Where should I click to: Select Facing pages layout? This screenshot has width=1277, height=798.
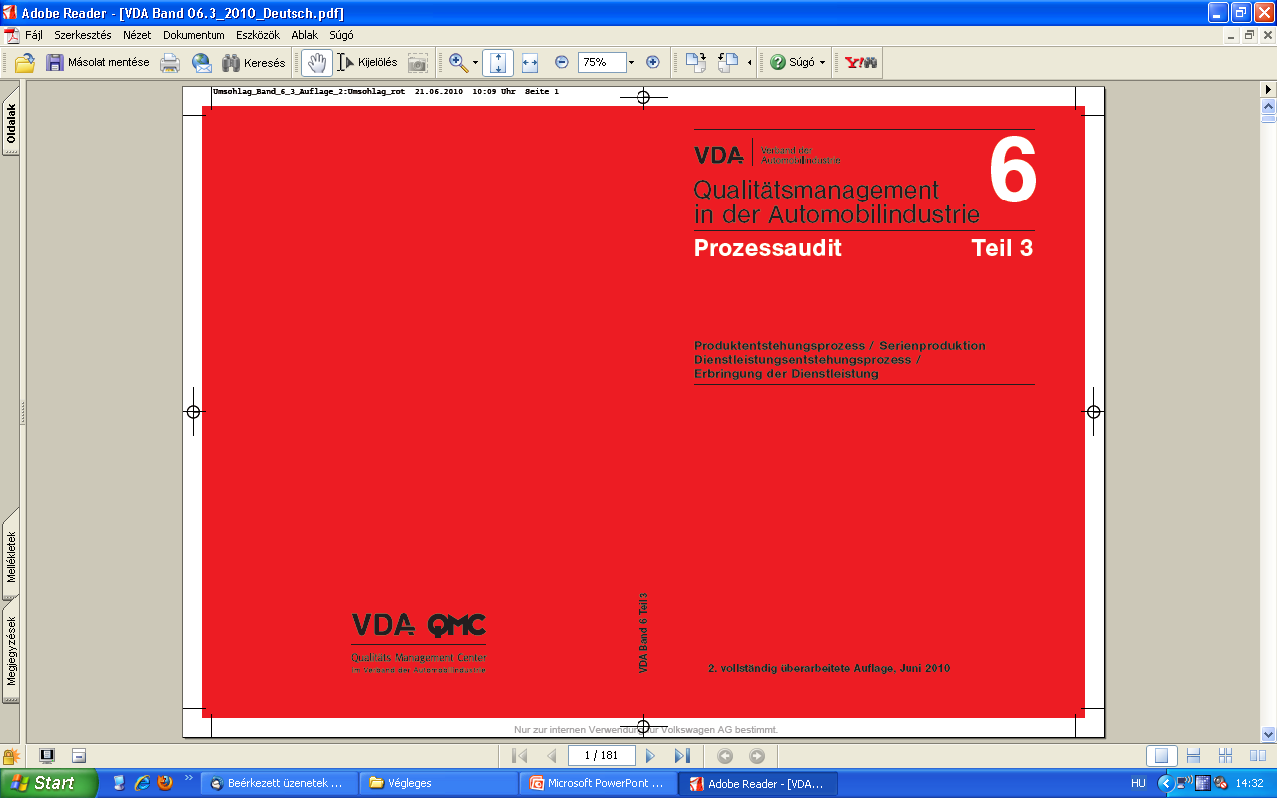(1257, 756)
